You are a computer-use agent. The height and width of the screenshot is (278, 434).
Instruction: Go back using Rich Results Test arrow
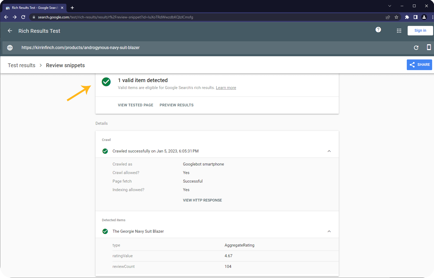10,31
